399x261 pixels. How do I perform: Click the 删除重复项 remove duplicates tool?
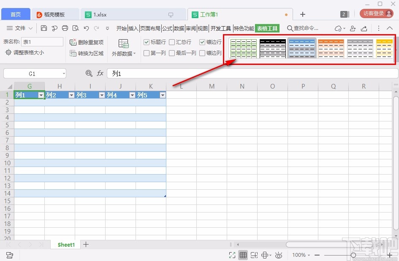point(87,42)
